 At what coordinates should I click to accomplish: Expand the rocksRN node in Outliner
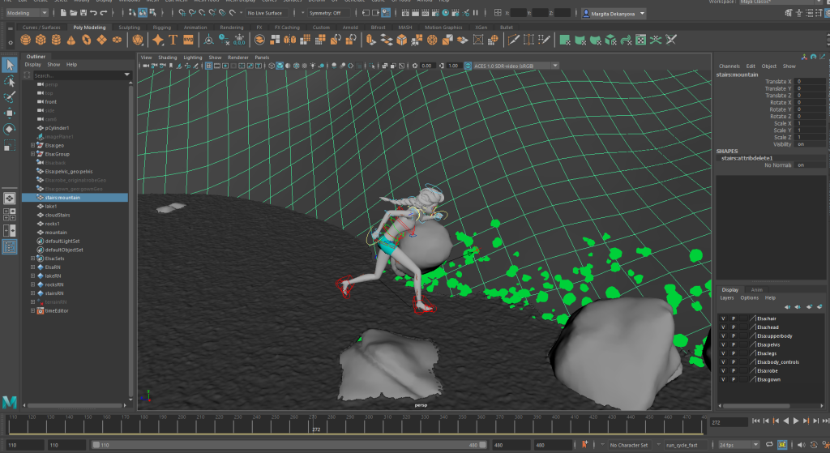32,284
